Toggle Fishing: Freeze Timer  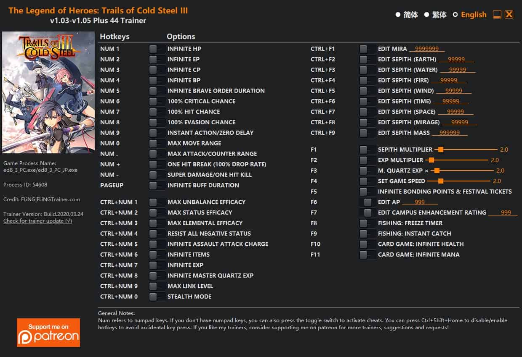[368, 223]
